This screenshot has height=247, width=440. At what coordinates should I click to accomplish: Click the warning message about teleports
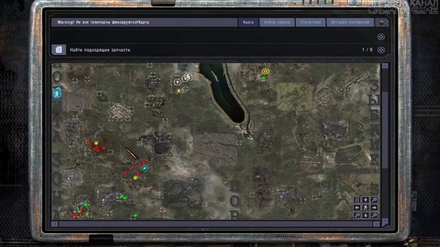click(x=103, y=22)
